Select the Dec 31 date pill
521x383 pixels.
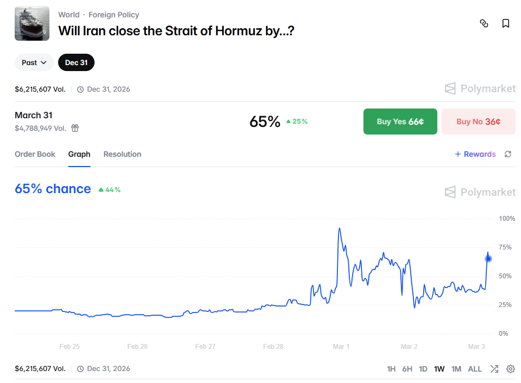pyautogui.click(x=76, y=62)
